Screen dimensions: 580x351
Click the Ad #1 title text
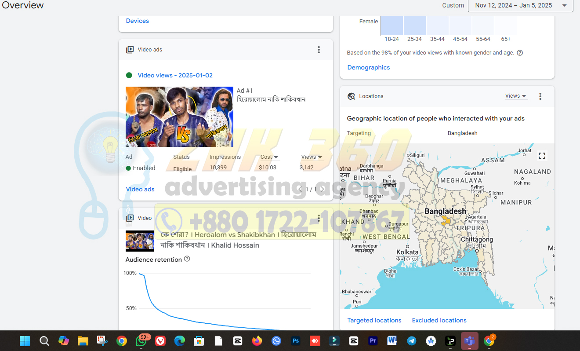pos(245,91)
